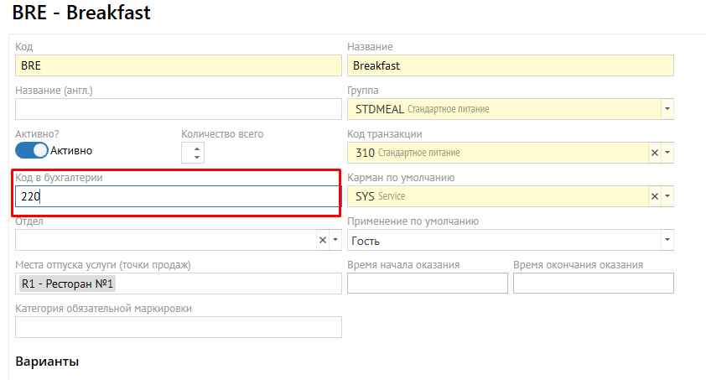The width and height of the screenshot is (706, 380).
Task: Toggle the Активно switch
Action: click(x=32, y=151)
